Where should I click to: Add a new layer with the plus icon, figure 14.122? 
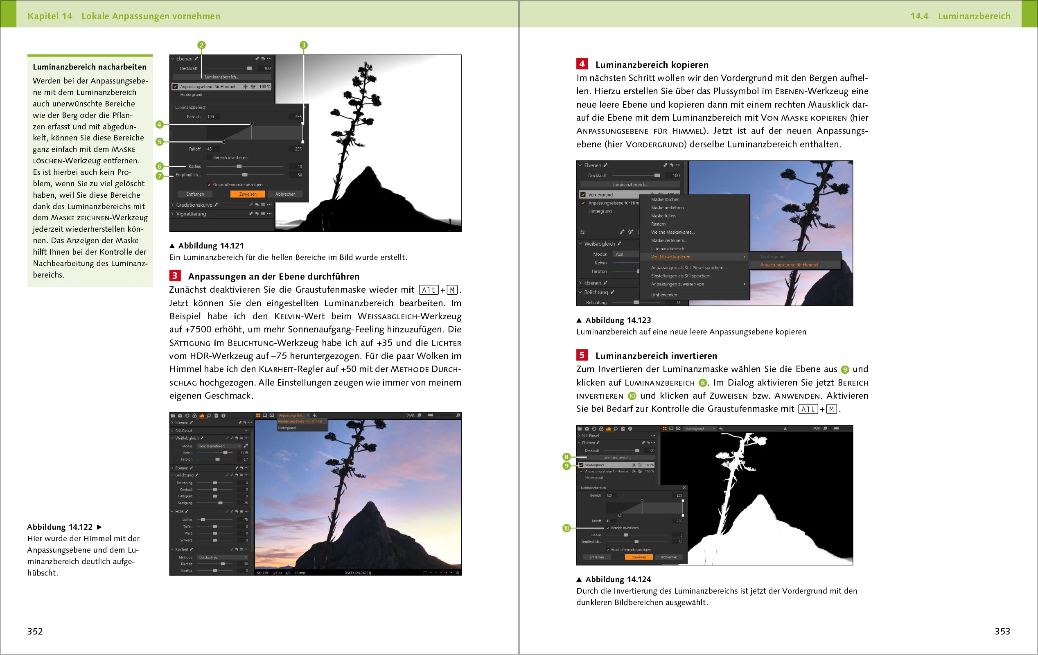click(315, 416)
